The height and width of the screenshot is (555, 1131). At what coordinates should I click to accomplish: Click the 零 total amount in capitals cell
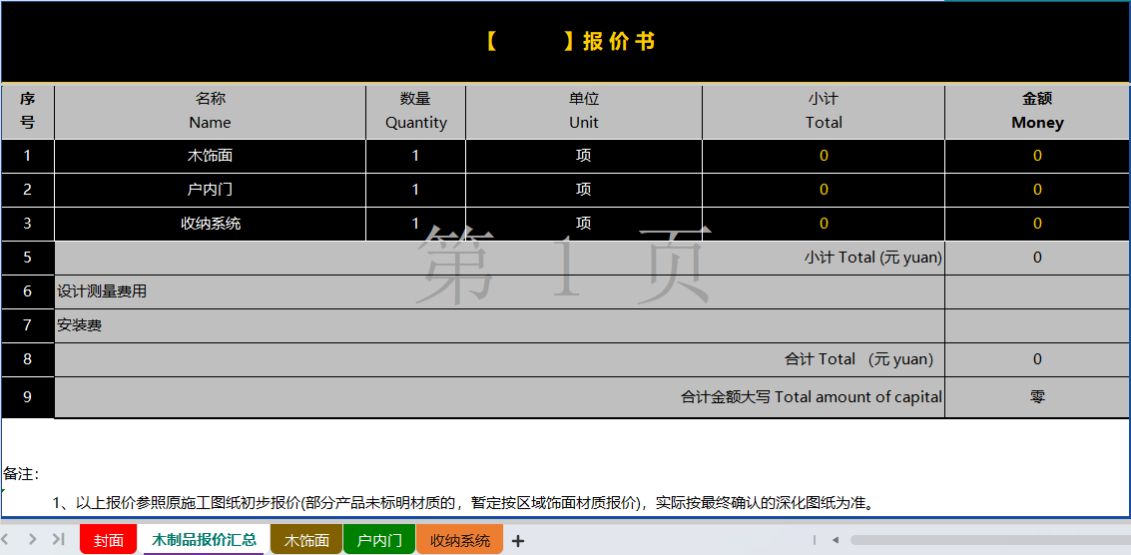pyautogui.click(x=1037, y=396)
